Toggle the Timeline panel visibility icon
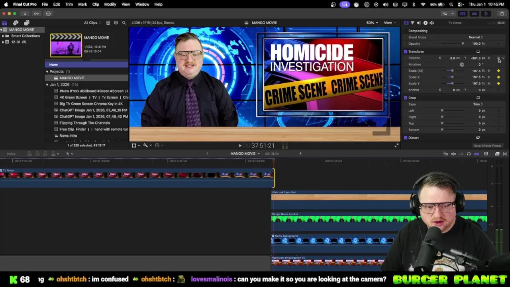This screenshot has height=287, width=510. pyautogui.click(x=474, y=14)
